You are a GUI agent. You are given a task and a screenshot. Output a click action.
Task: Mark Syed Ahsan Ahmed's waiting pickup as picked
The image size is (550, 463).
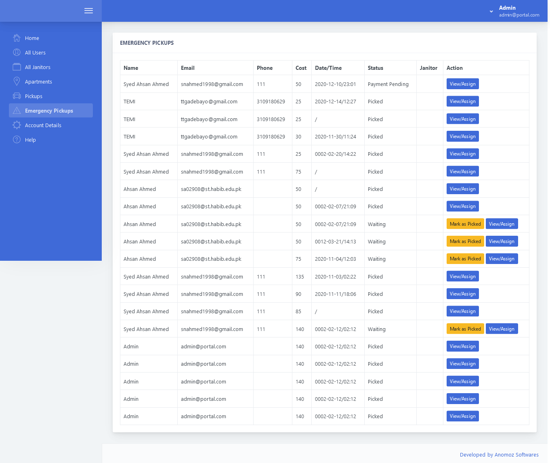click(x=465, y=329)
